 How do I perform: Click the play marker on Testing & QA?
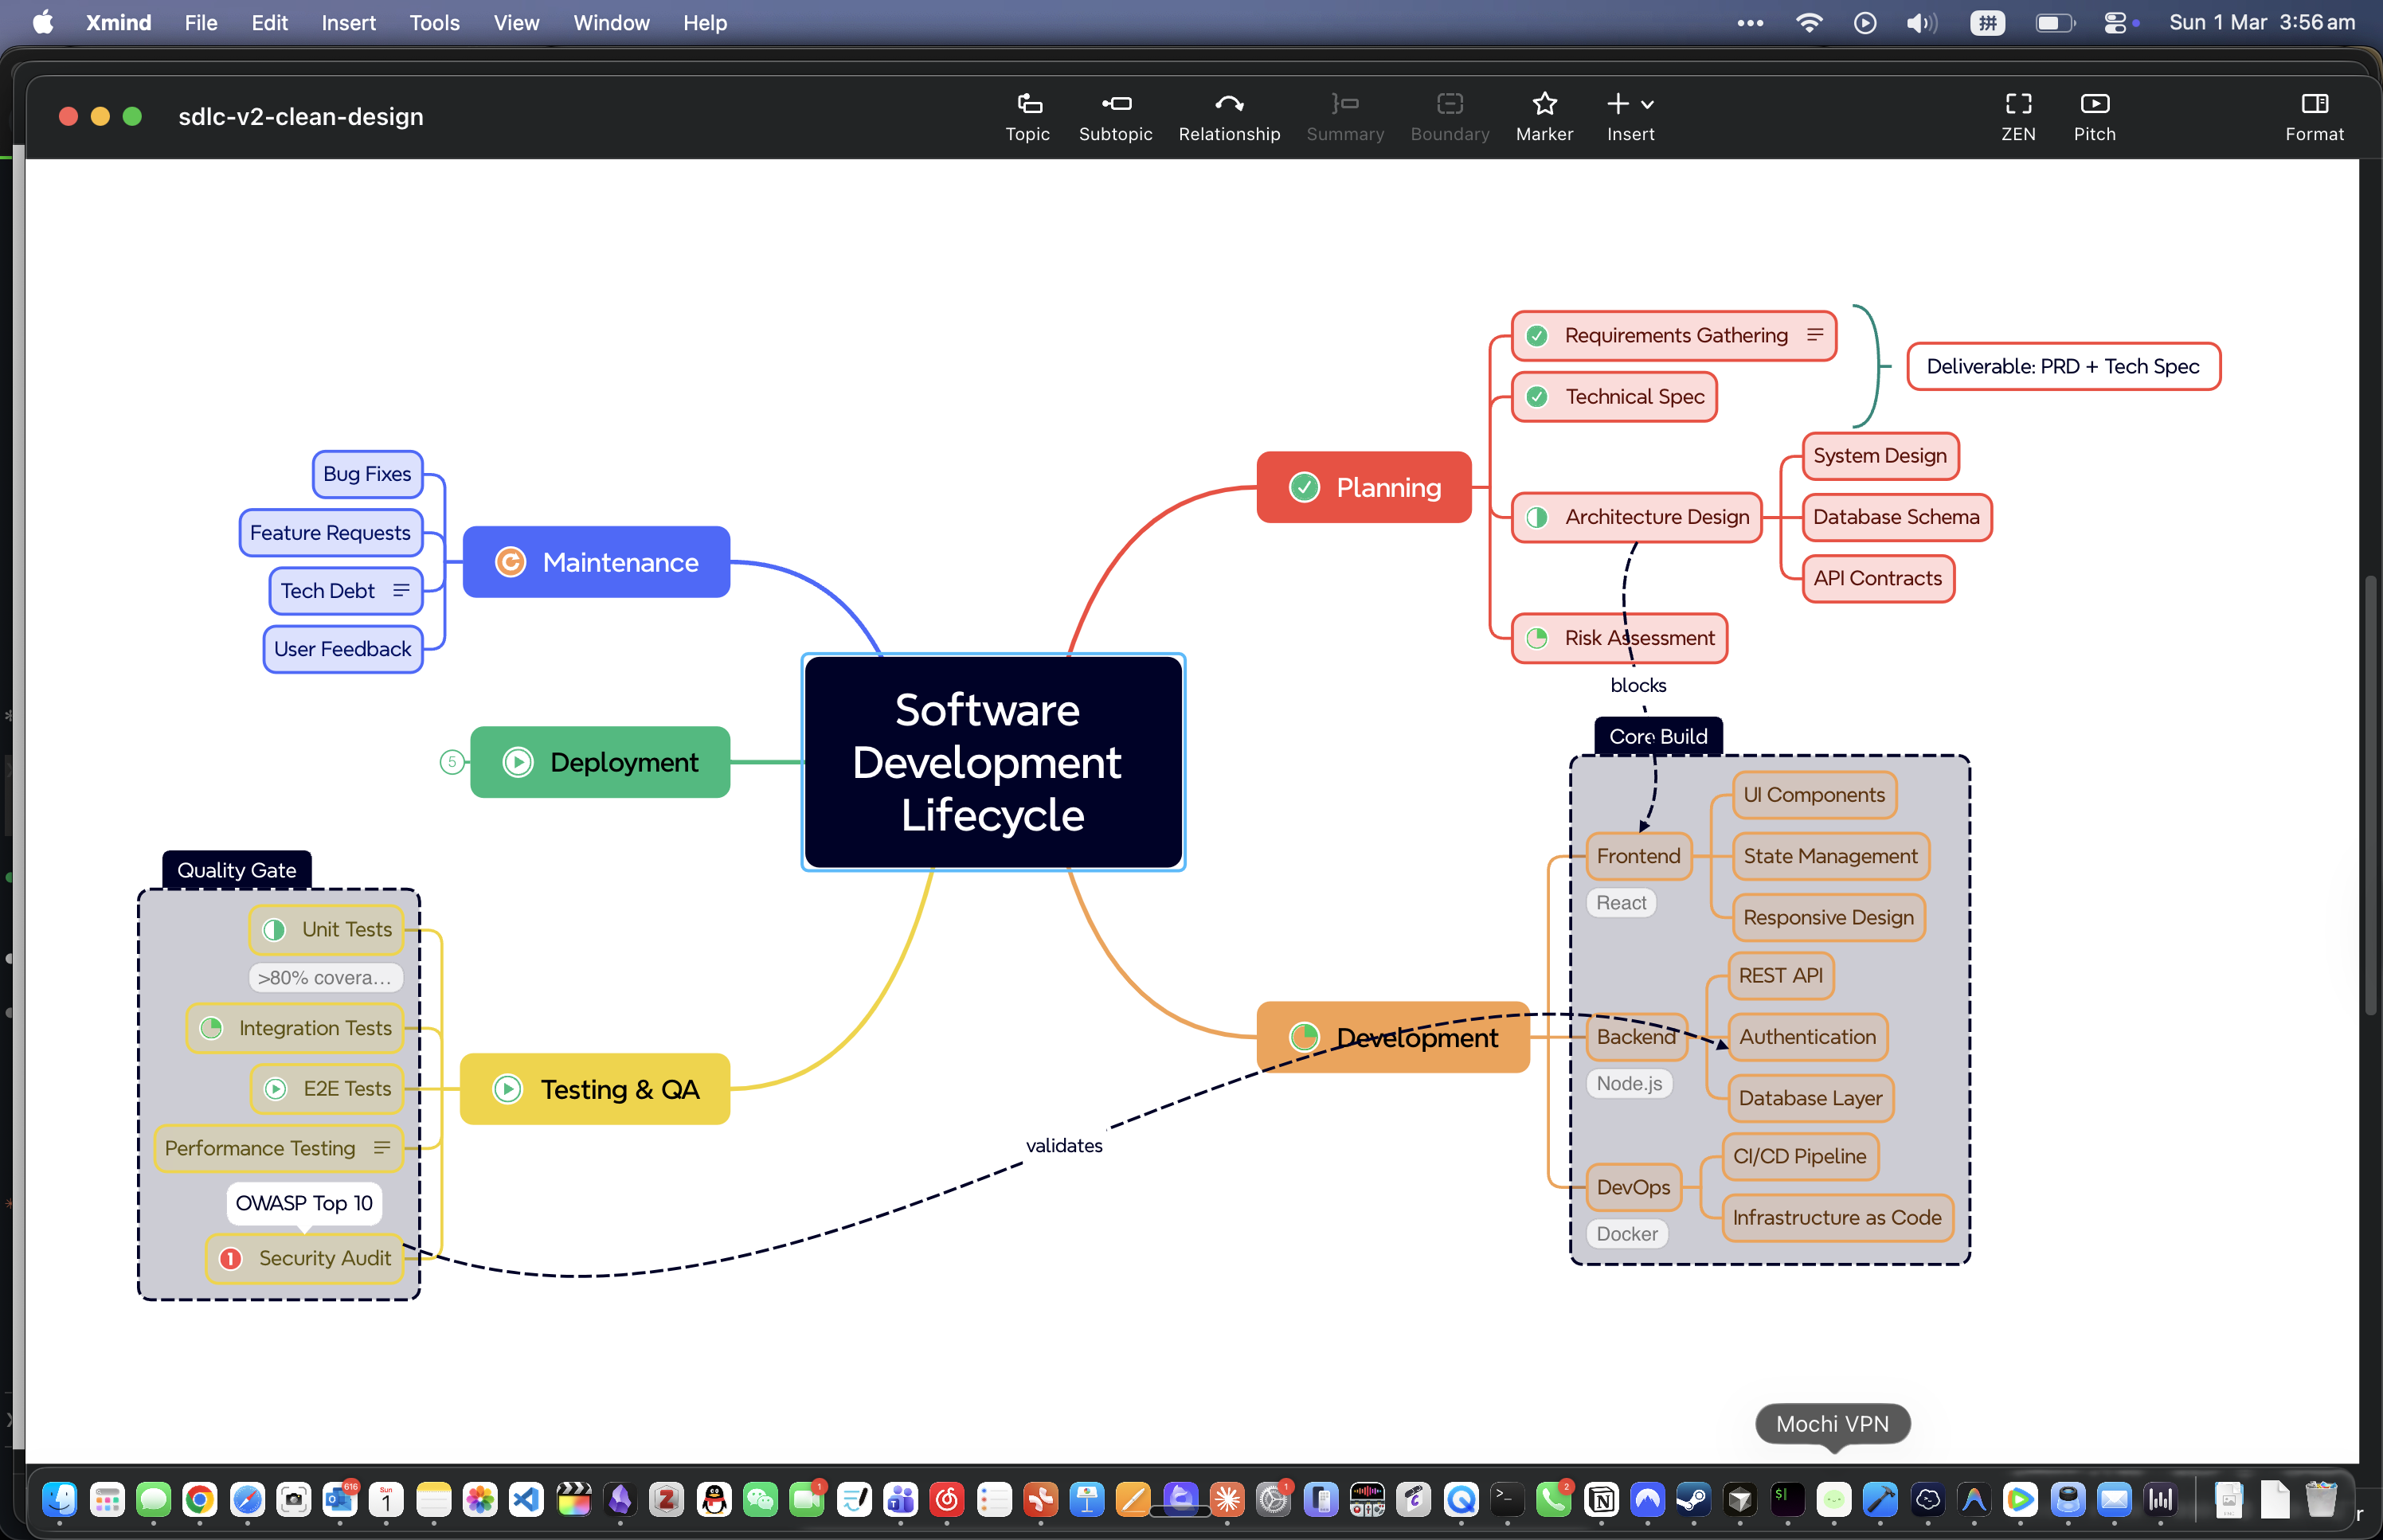click(508, 1089)
